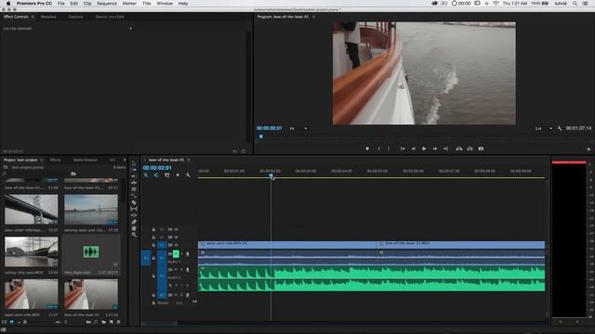Select the Hand tool
The height and width of the screenshot is (334, 595).
(134, 228)
